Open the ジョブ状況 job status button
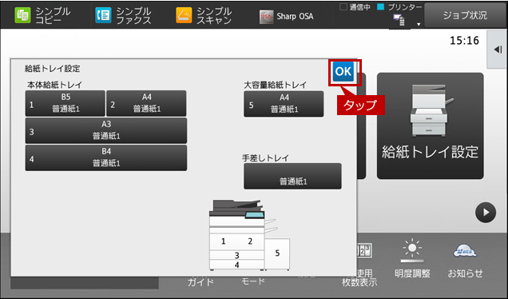Image resolution: width=508 pixels, height=299 pixels. 465,15
